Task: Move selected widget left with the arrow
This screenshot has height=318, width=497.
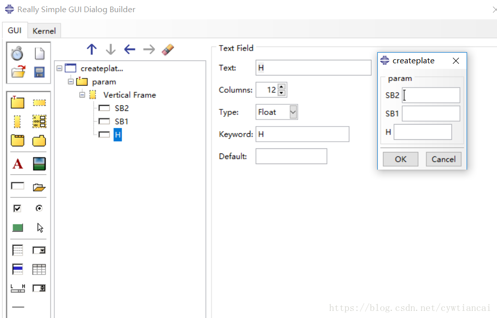Action: pos(130,49)
